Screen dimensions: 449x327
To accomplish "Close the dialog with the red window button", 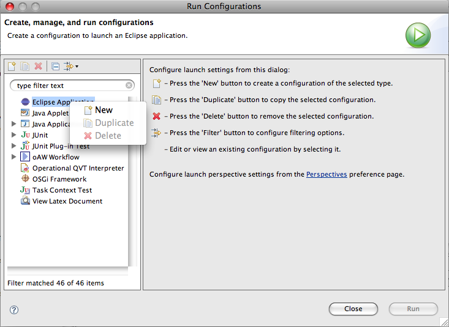I will [10, 7].
